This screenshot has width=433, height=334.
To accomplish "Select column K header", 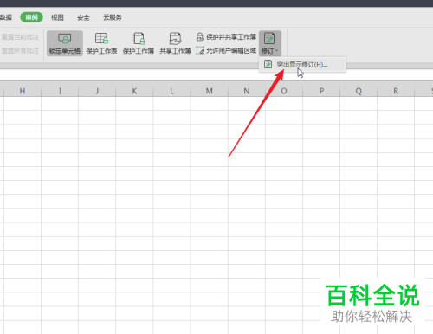I will tap(134, 91).
